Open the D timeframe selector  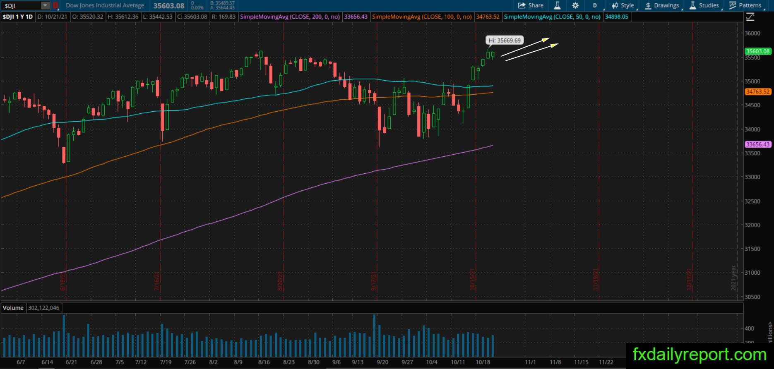coord(595,5)
